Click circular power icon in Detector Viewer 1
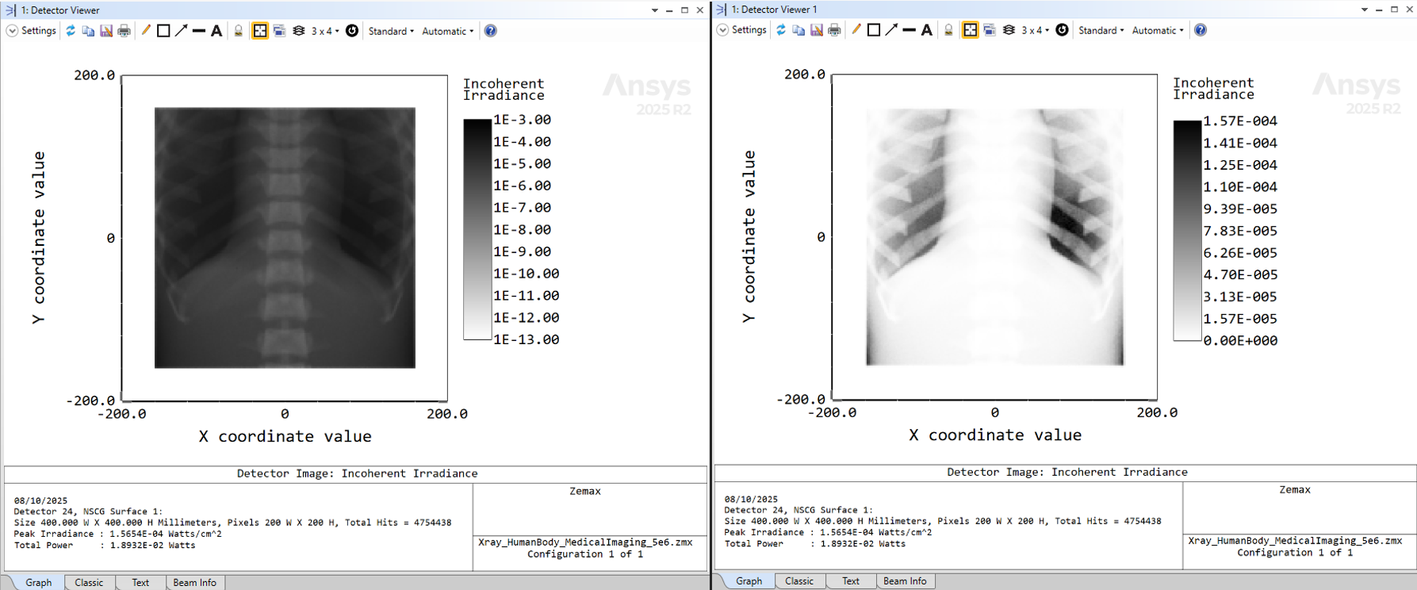Screen dimensions: 1417x590 1063,30
